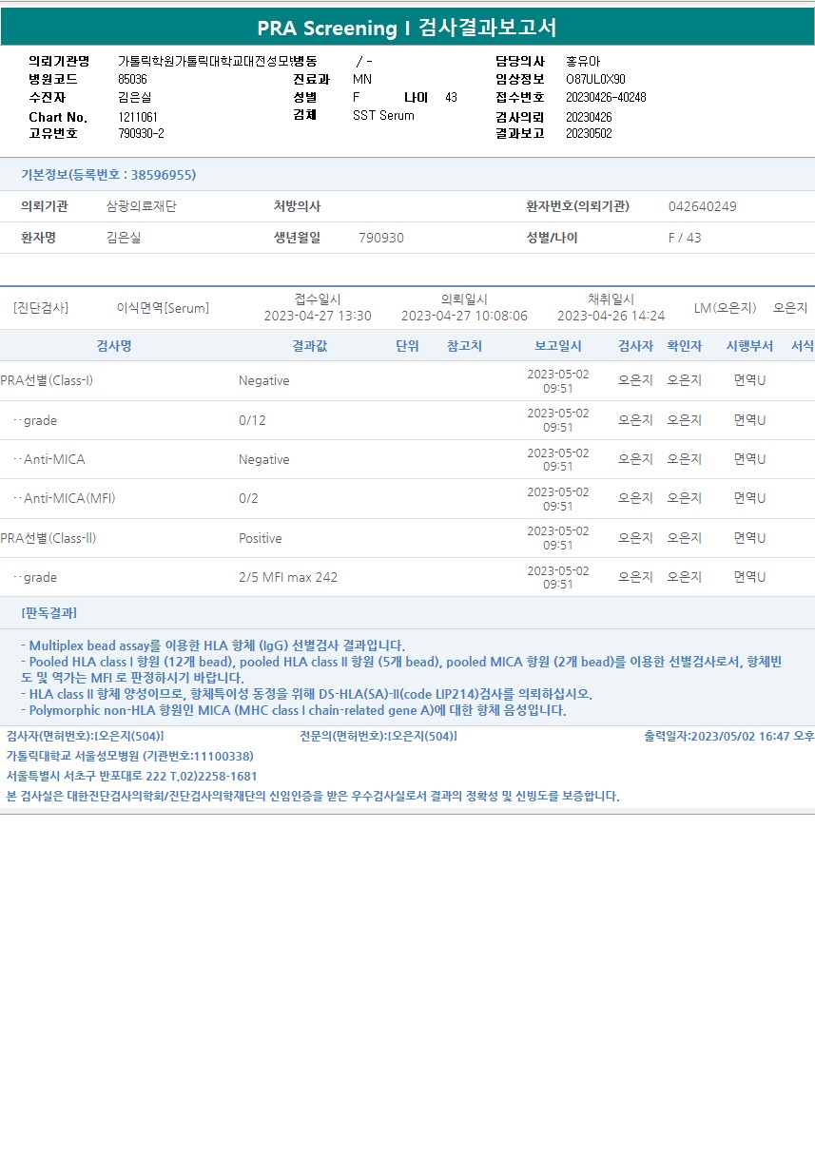This screenshot has height=1175, width=815.
Task: Click the Chart No. value 1211061
Action: pos(138,116)
